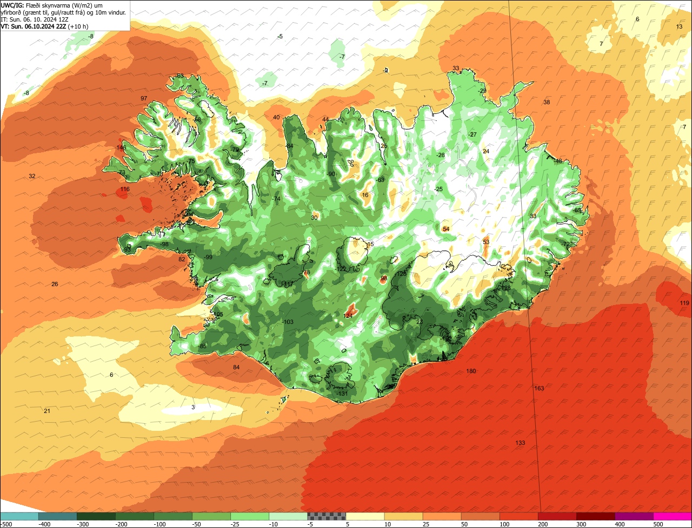This screenshot has height=528, width=692.
Task: Click the '-5' flux value north of Iceland
Action: tap(280, 36)
